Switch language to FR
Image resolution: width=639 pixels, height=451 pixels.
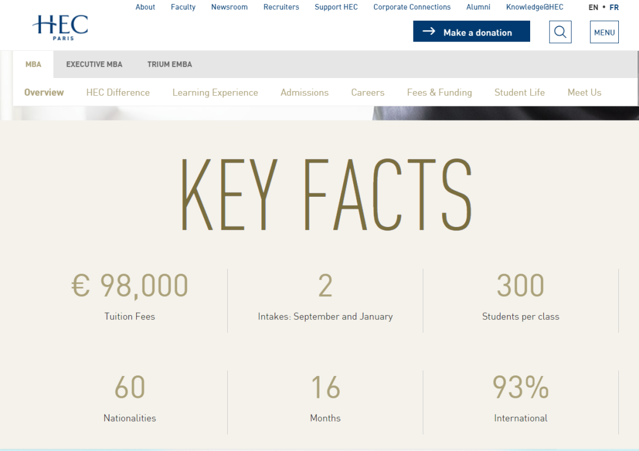tap(614, 7)
